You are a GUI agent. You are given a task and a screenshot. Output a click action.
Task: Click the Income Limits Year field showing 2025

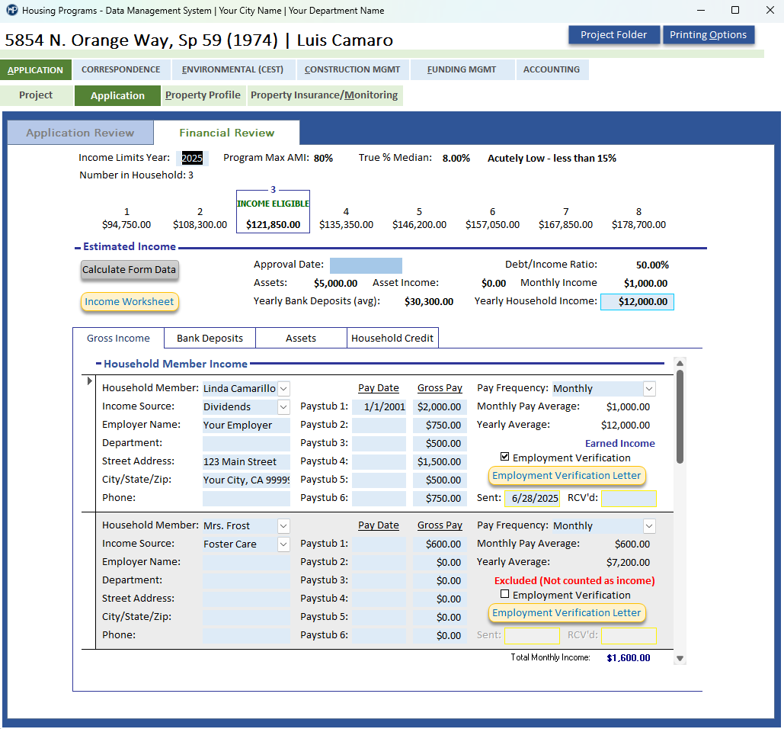point(194,158)
